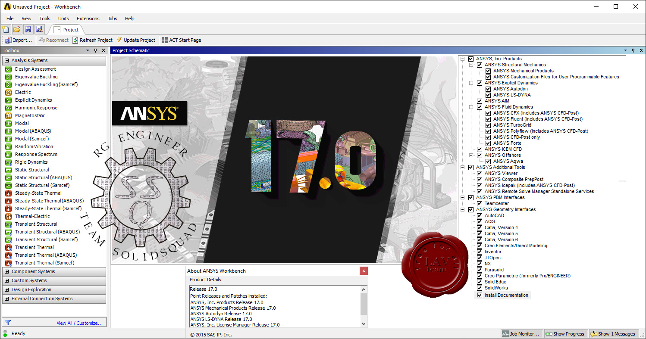Screen dimensions: 646x339
Task: Select the Static Structural icon
Action: [x=8, y=170]
